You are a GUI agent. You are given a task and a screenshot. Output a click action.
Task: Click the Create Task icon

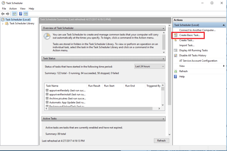point(176,40)
